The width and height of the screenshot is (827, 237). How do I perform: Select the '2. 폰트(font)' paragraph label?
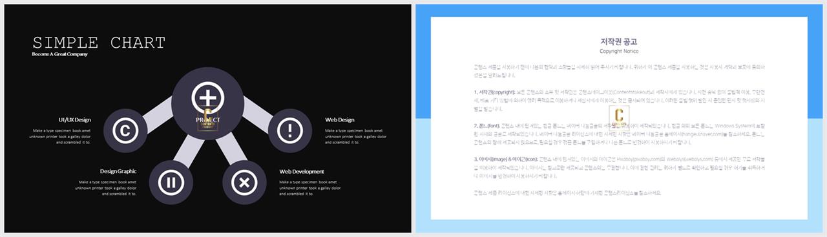coord(487,125)
